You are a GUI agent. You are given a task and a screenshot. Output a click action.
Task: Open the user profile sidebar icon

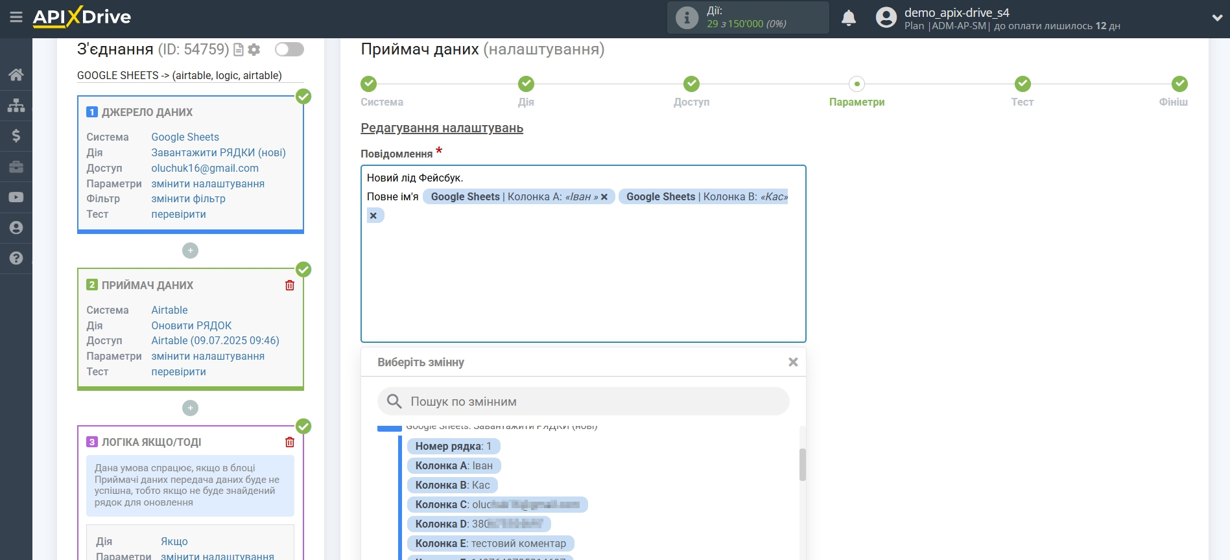click(16, 227)
